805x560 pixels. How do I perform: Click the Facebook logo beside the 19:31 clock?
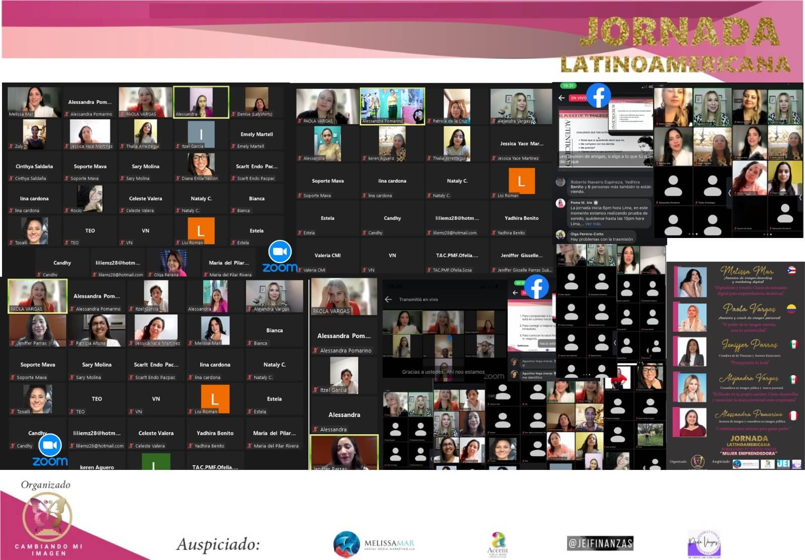click(x=598, y=95)
